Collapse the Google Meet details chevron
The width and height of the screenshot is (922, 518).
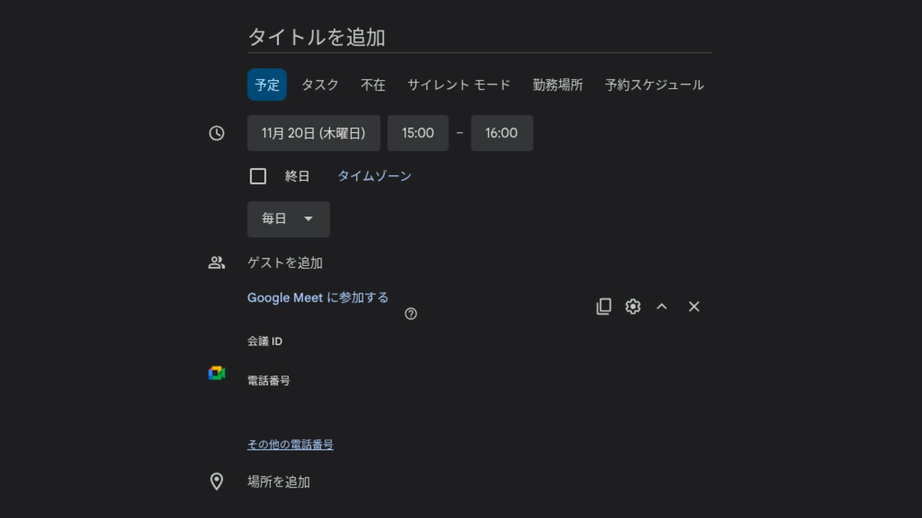[x=662, y=307]
